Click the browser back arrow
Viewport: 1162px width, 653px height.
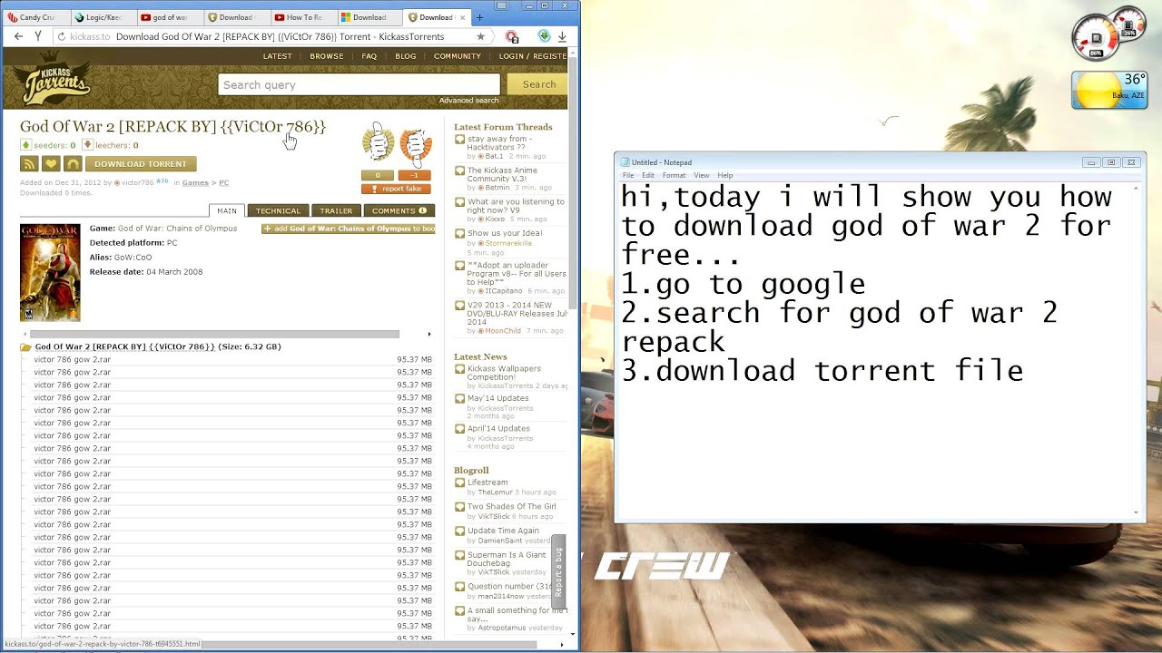pyautogui.click(x=18, y=36)
